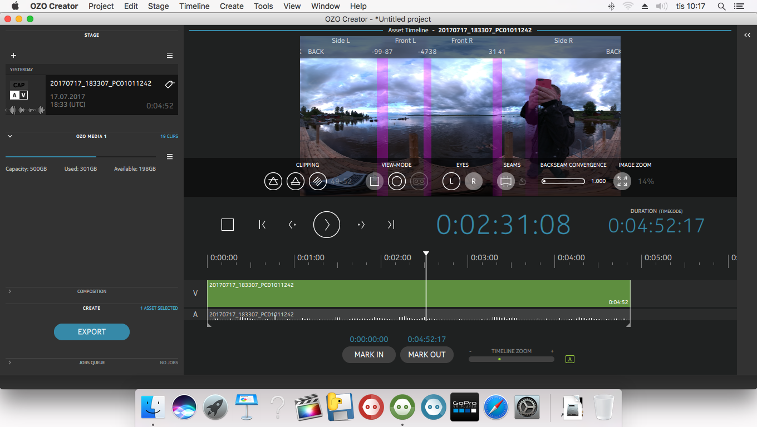Switch view-mode to the circle option
757x427 pixels.
[397, 181]
